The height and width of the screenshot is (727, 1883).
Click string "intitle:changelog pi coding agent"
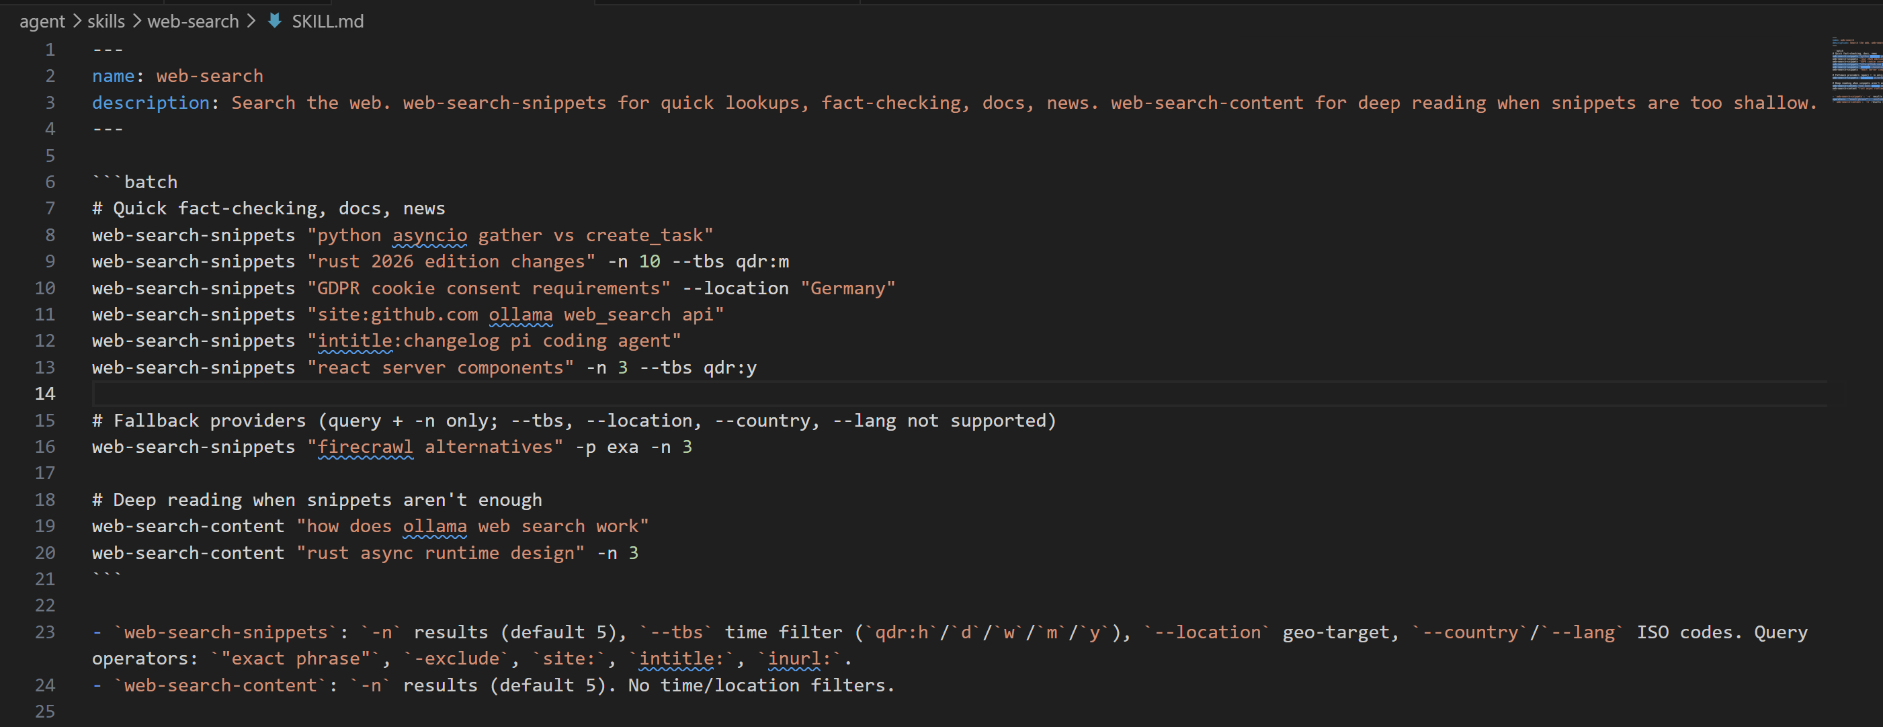494,341
